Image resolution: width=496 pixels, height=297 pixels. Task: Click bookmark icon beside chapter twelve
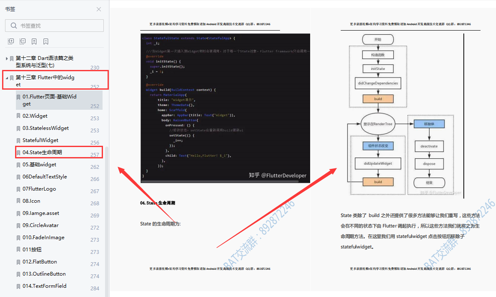pos(12,59)
